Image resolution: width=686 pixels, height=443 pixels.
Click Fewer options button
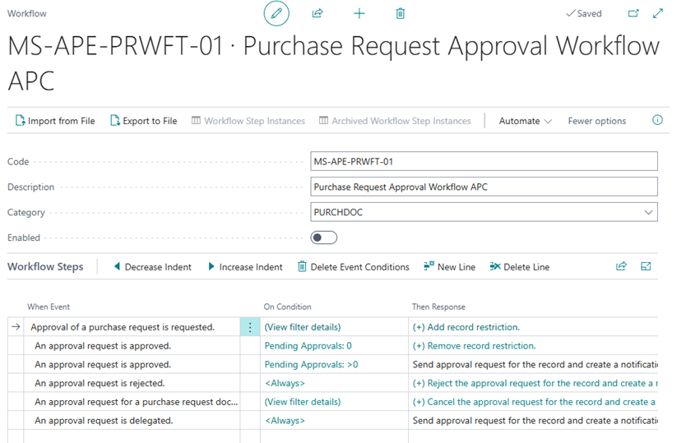[596, 121]
